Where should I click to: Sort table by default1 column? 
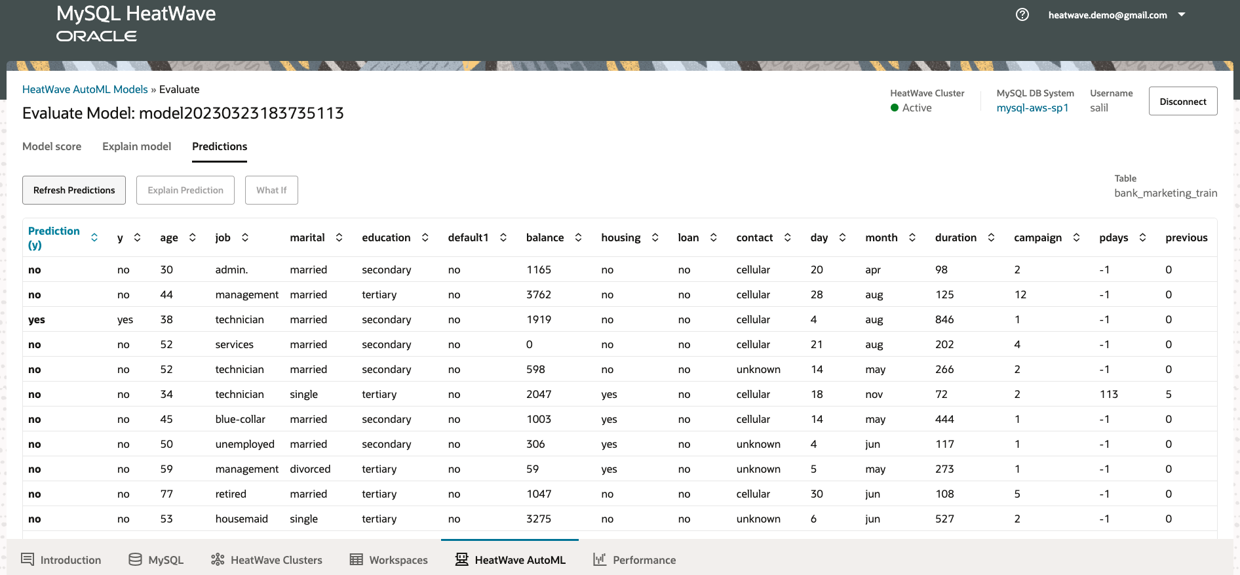click(x=503, y=237)
